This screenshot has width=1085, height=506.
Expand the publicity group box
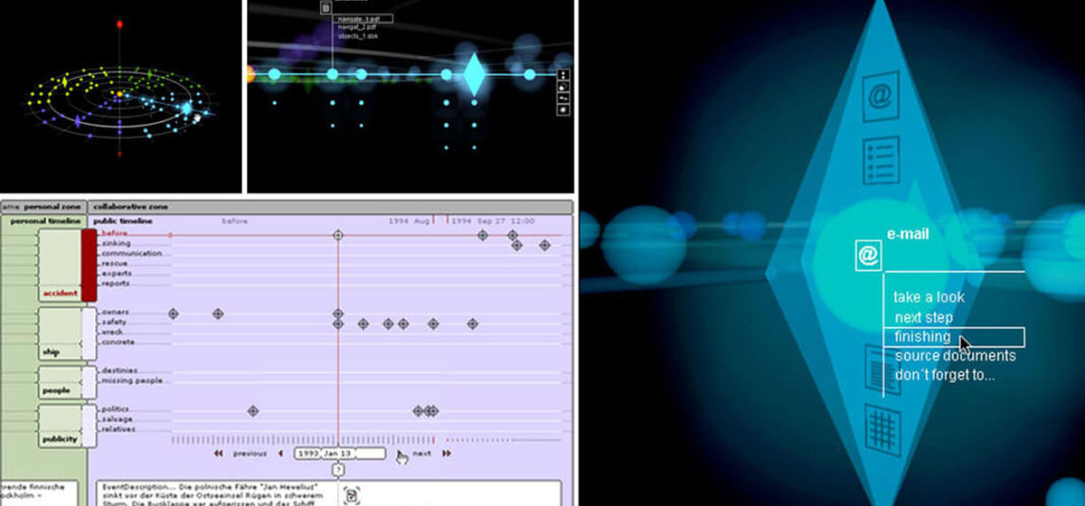tap(59, 425)
